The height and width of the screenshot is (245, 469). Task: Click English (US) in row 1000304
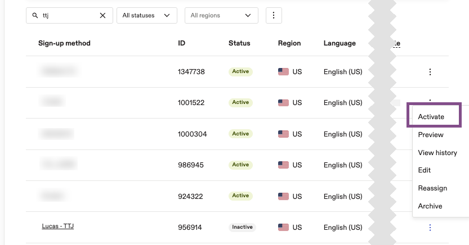[x=343, y=134]
